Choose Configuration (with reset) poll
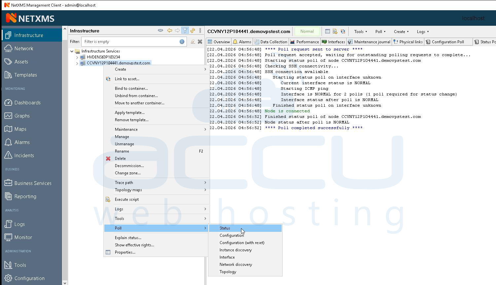 pos(245,243)
